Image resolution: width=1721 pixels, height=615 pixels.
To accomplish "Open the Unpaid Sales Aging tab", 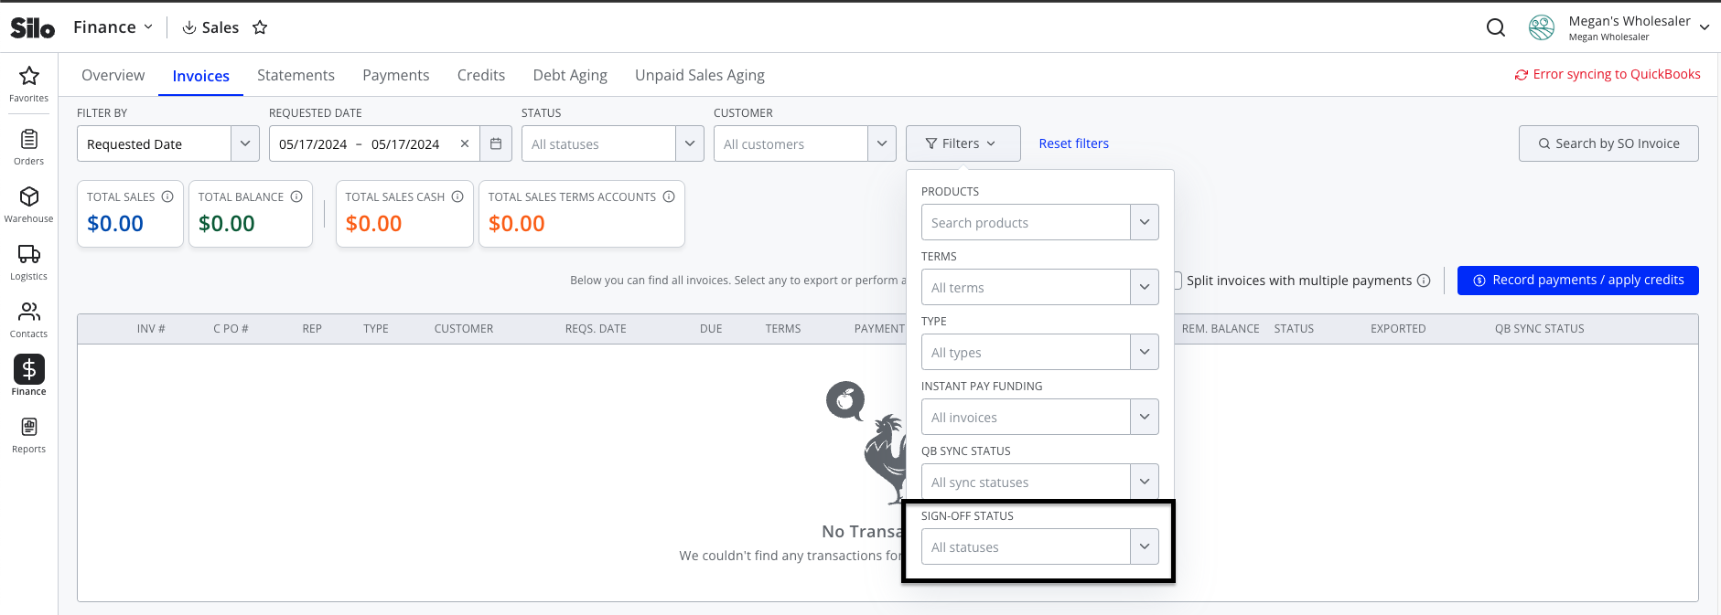I will tap(700, 75).
